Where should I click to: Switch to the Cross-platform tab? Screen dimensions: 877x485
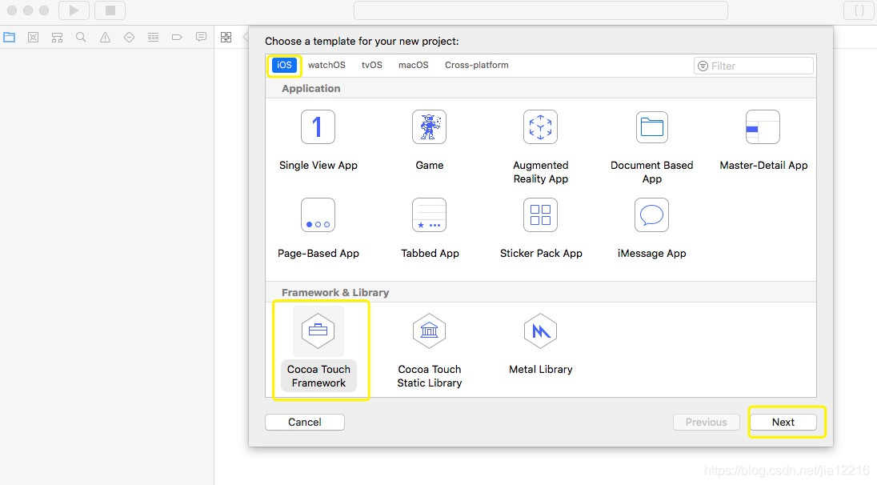tap(477, 65)
